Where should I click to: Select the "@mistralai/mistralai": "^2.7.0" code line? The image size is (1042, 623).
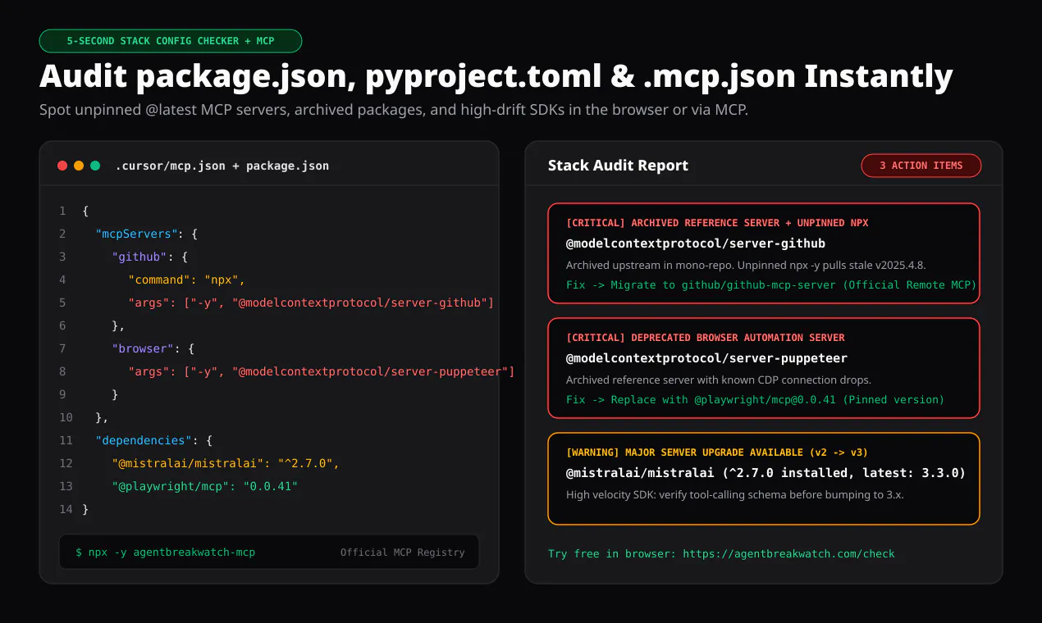pos(226,464)
